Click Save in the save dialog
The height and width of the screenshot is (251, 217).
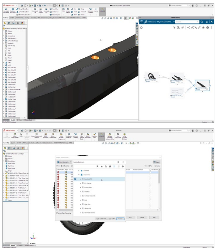[x=130, y=217]
